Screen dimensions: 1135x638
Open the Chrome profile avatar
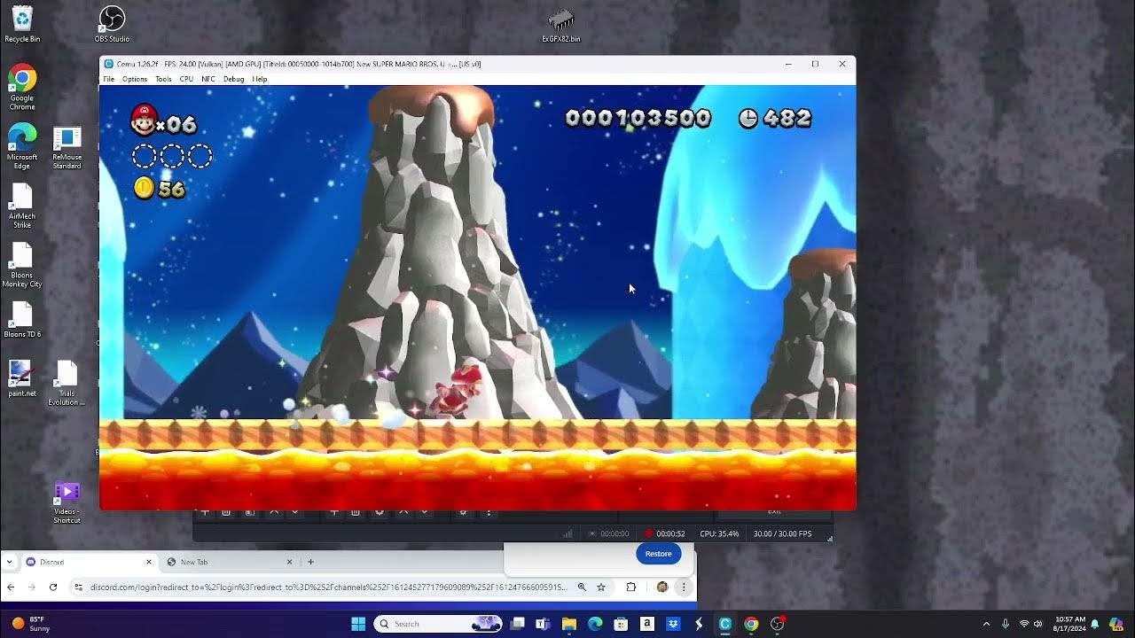[x=661, y=587]
